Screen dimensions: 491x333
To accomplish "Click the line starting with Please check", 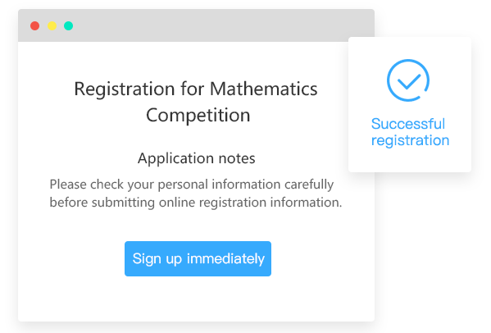I will point(192,185).
